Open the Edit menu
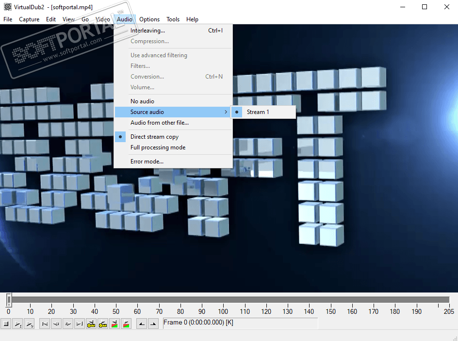The image size is (458, 341). click(x=51, y=19)
